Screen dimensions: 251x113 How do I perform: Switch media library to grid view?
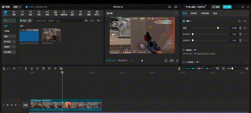(86, 21)
